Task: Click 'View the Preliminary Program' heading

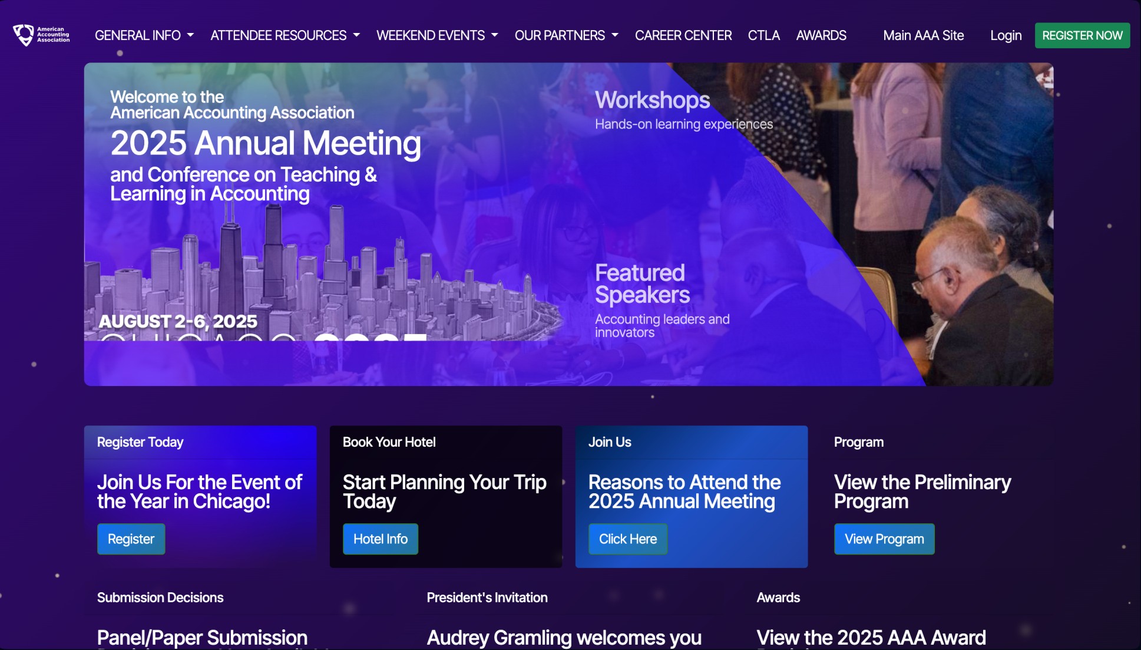Action: tap(922, 491)
